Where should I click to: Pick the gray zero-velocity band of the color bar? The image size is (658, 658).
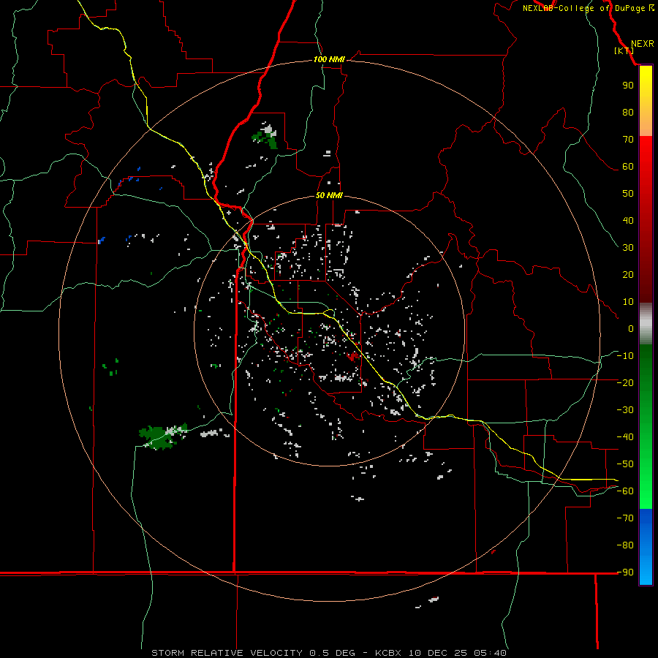[x=646, y=324]
